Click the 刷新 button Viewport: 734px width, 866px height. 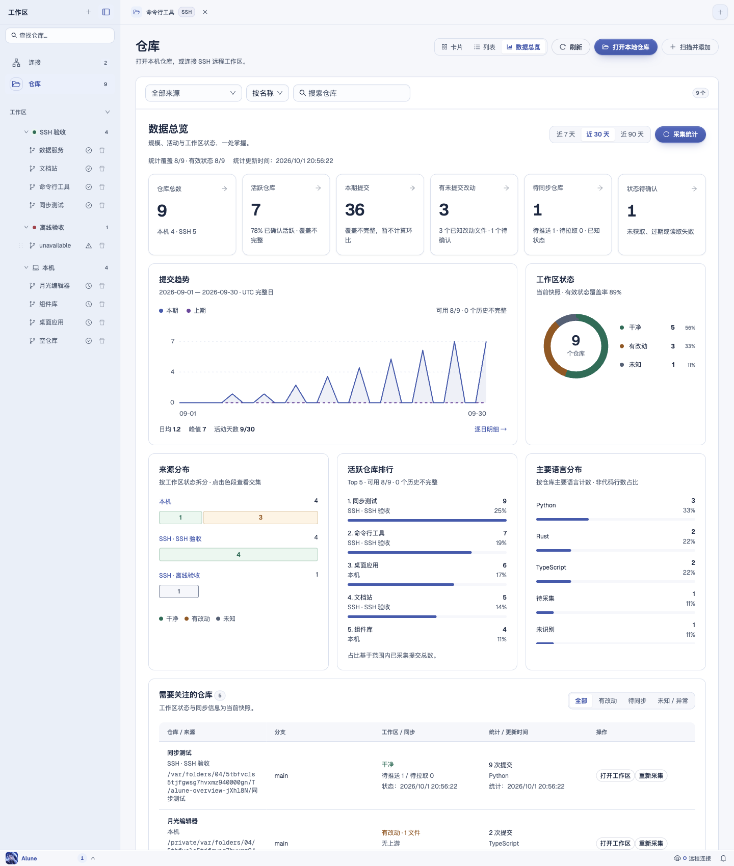[x=571, y=47]
